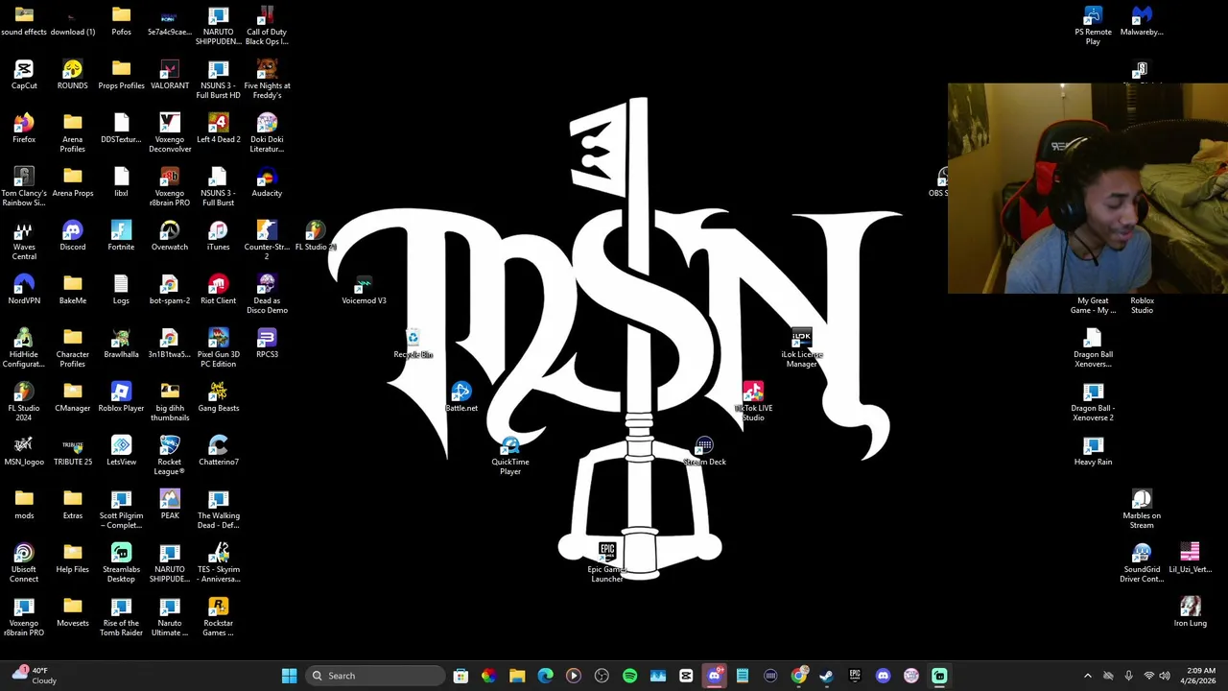Select the Streamlabs Desktop shortcut icon
Viewport: 1228px width, 691px height.
click(121, 562)
